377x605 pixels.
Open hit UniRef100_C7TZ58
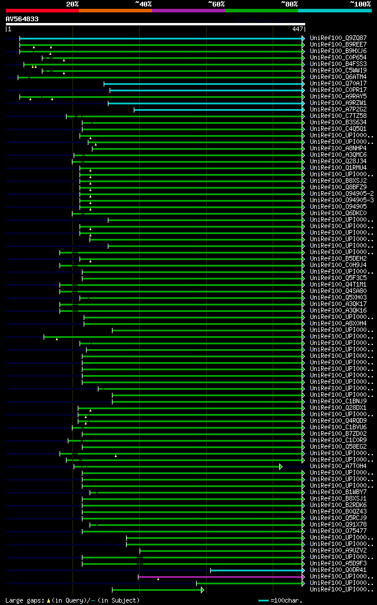338,116
